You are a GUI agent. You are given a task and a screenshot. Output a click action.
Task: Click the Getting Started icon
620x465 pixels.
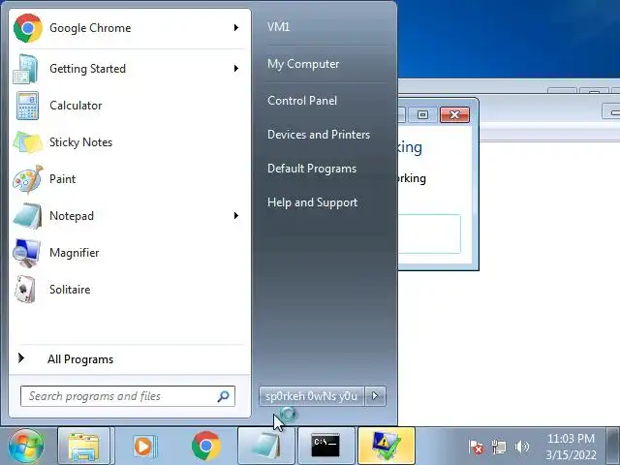point(26,69)
